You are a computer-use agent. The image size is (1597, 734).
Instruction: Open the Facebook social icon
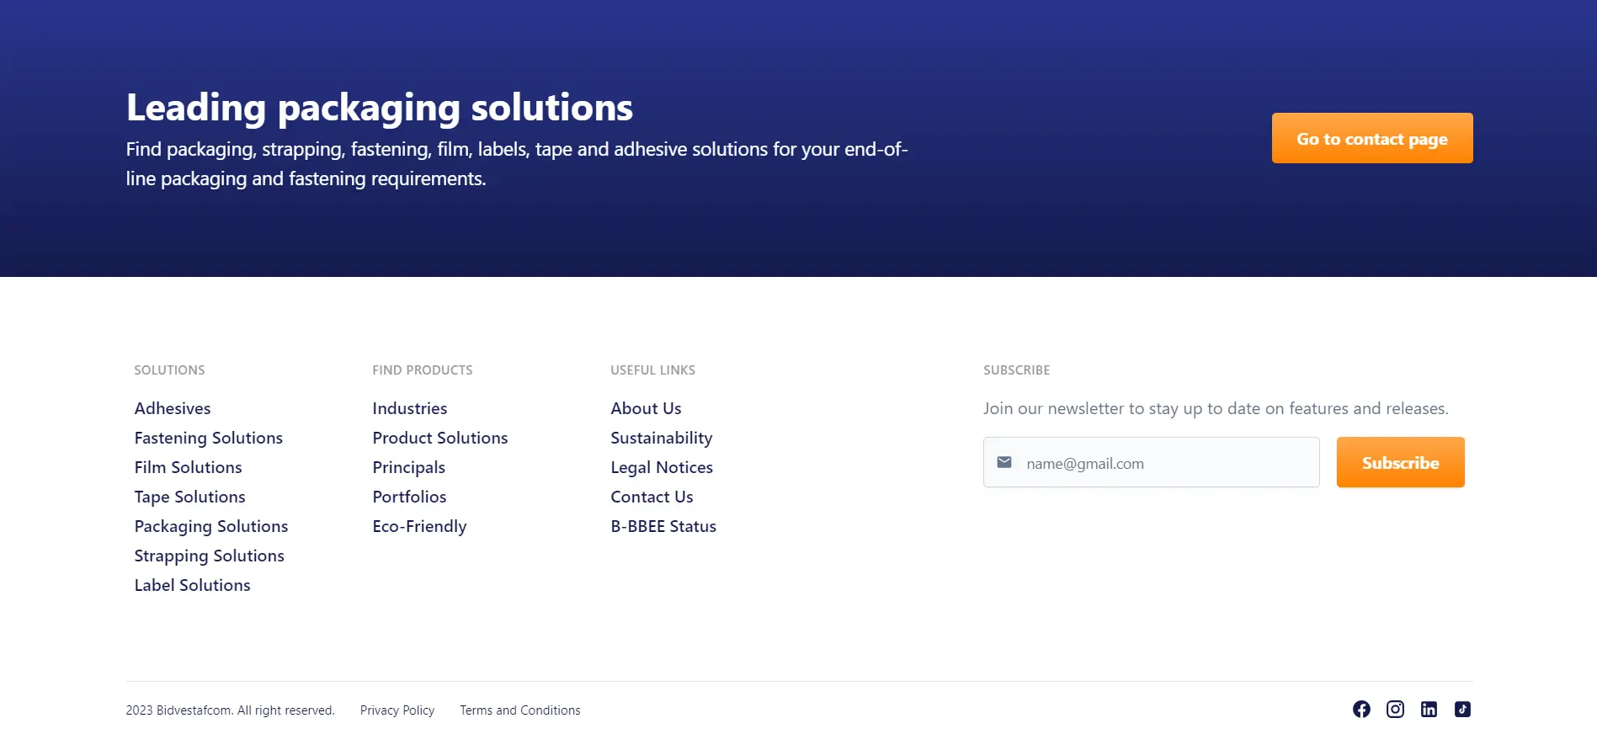coord(1361,710)
